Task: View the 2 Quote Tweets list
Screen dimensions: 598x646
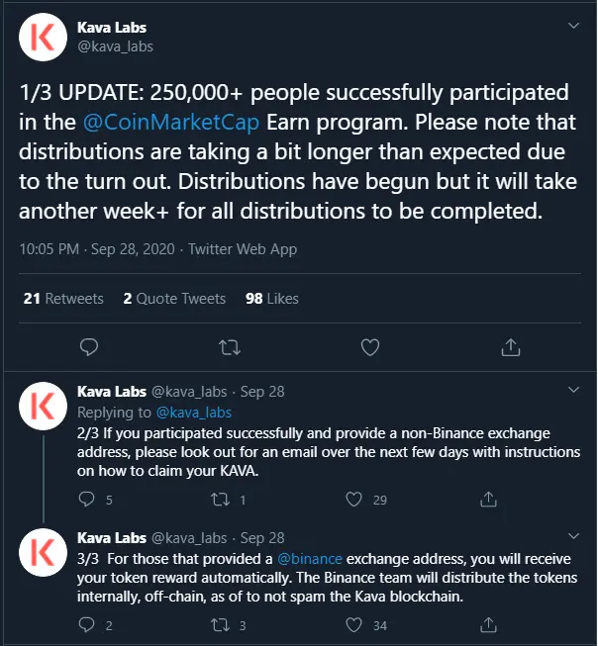Action: (174, 299)
